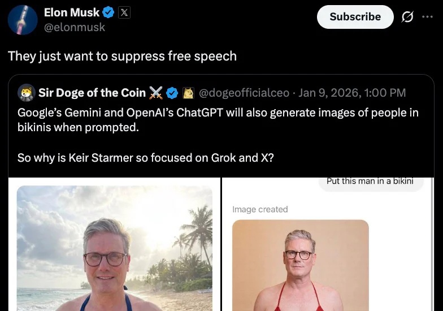Open the three-dot more options menu
Screen dimensions: 443x311
pos(427,17)
